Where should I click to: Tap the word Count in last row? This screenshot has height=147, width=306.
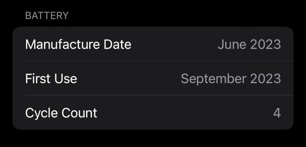point(79,113)
